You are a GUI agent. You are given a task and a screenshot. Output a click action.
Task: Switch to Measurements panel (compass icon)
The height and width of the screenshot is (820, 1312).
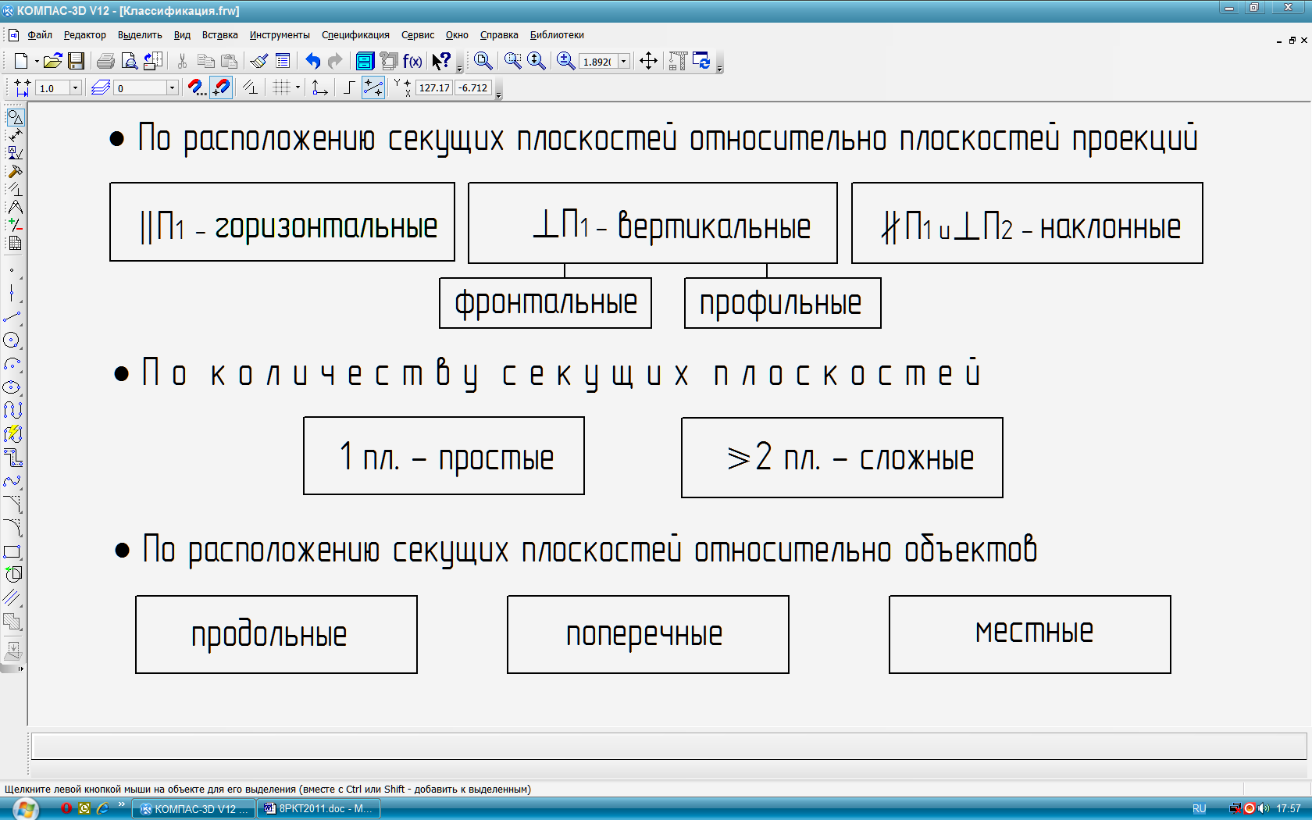pos(15,208)
